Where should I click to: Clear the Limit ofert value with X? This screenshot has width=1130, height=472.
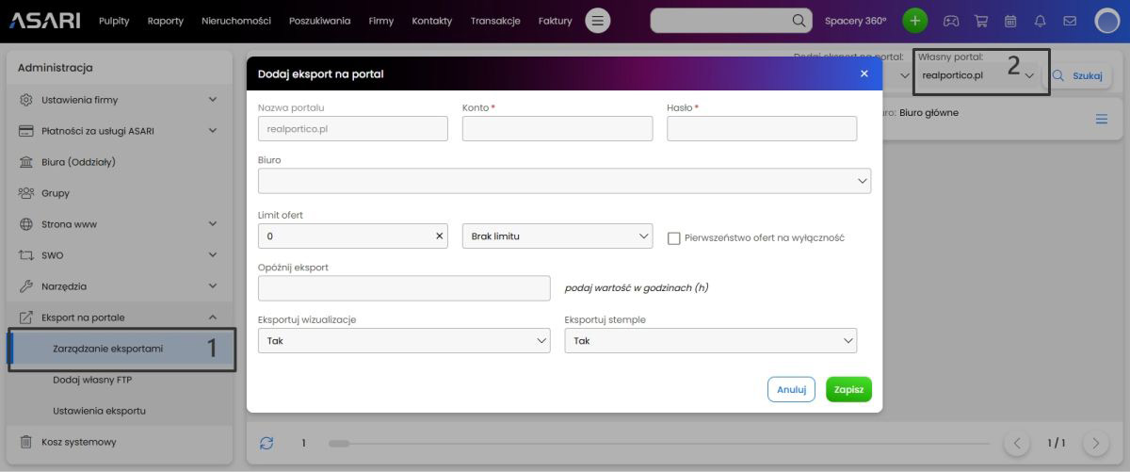point(439,236)
